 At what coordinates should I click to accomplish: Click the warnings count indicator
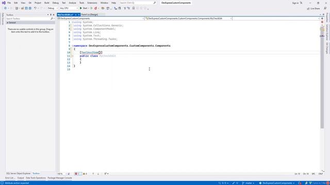[x=85, y=174]
